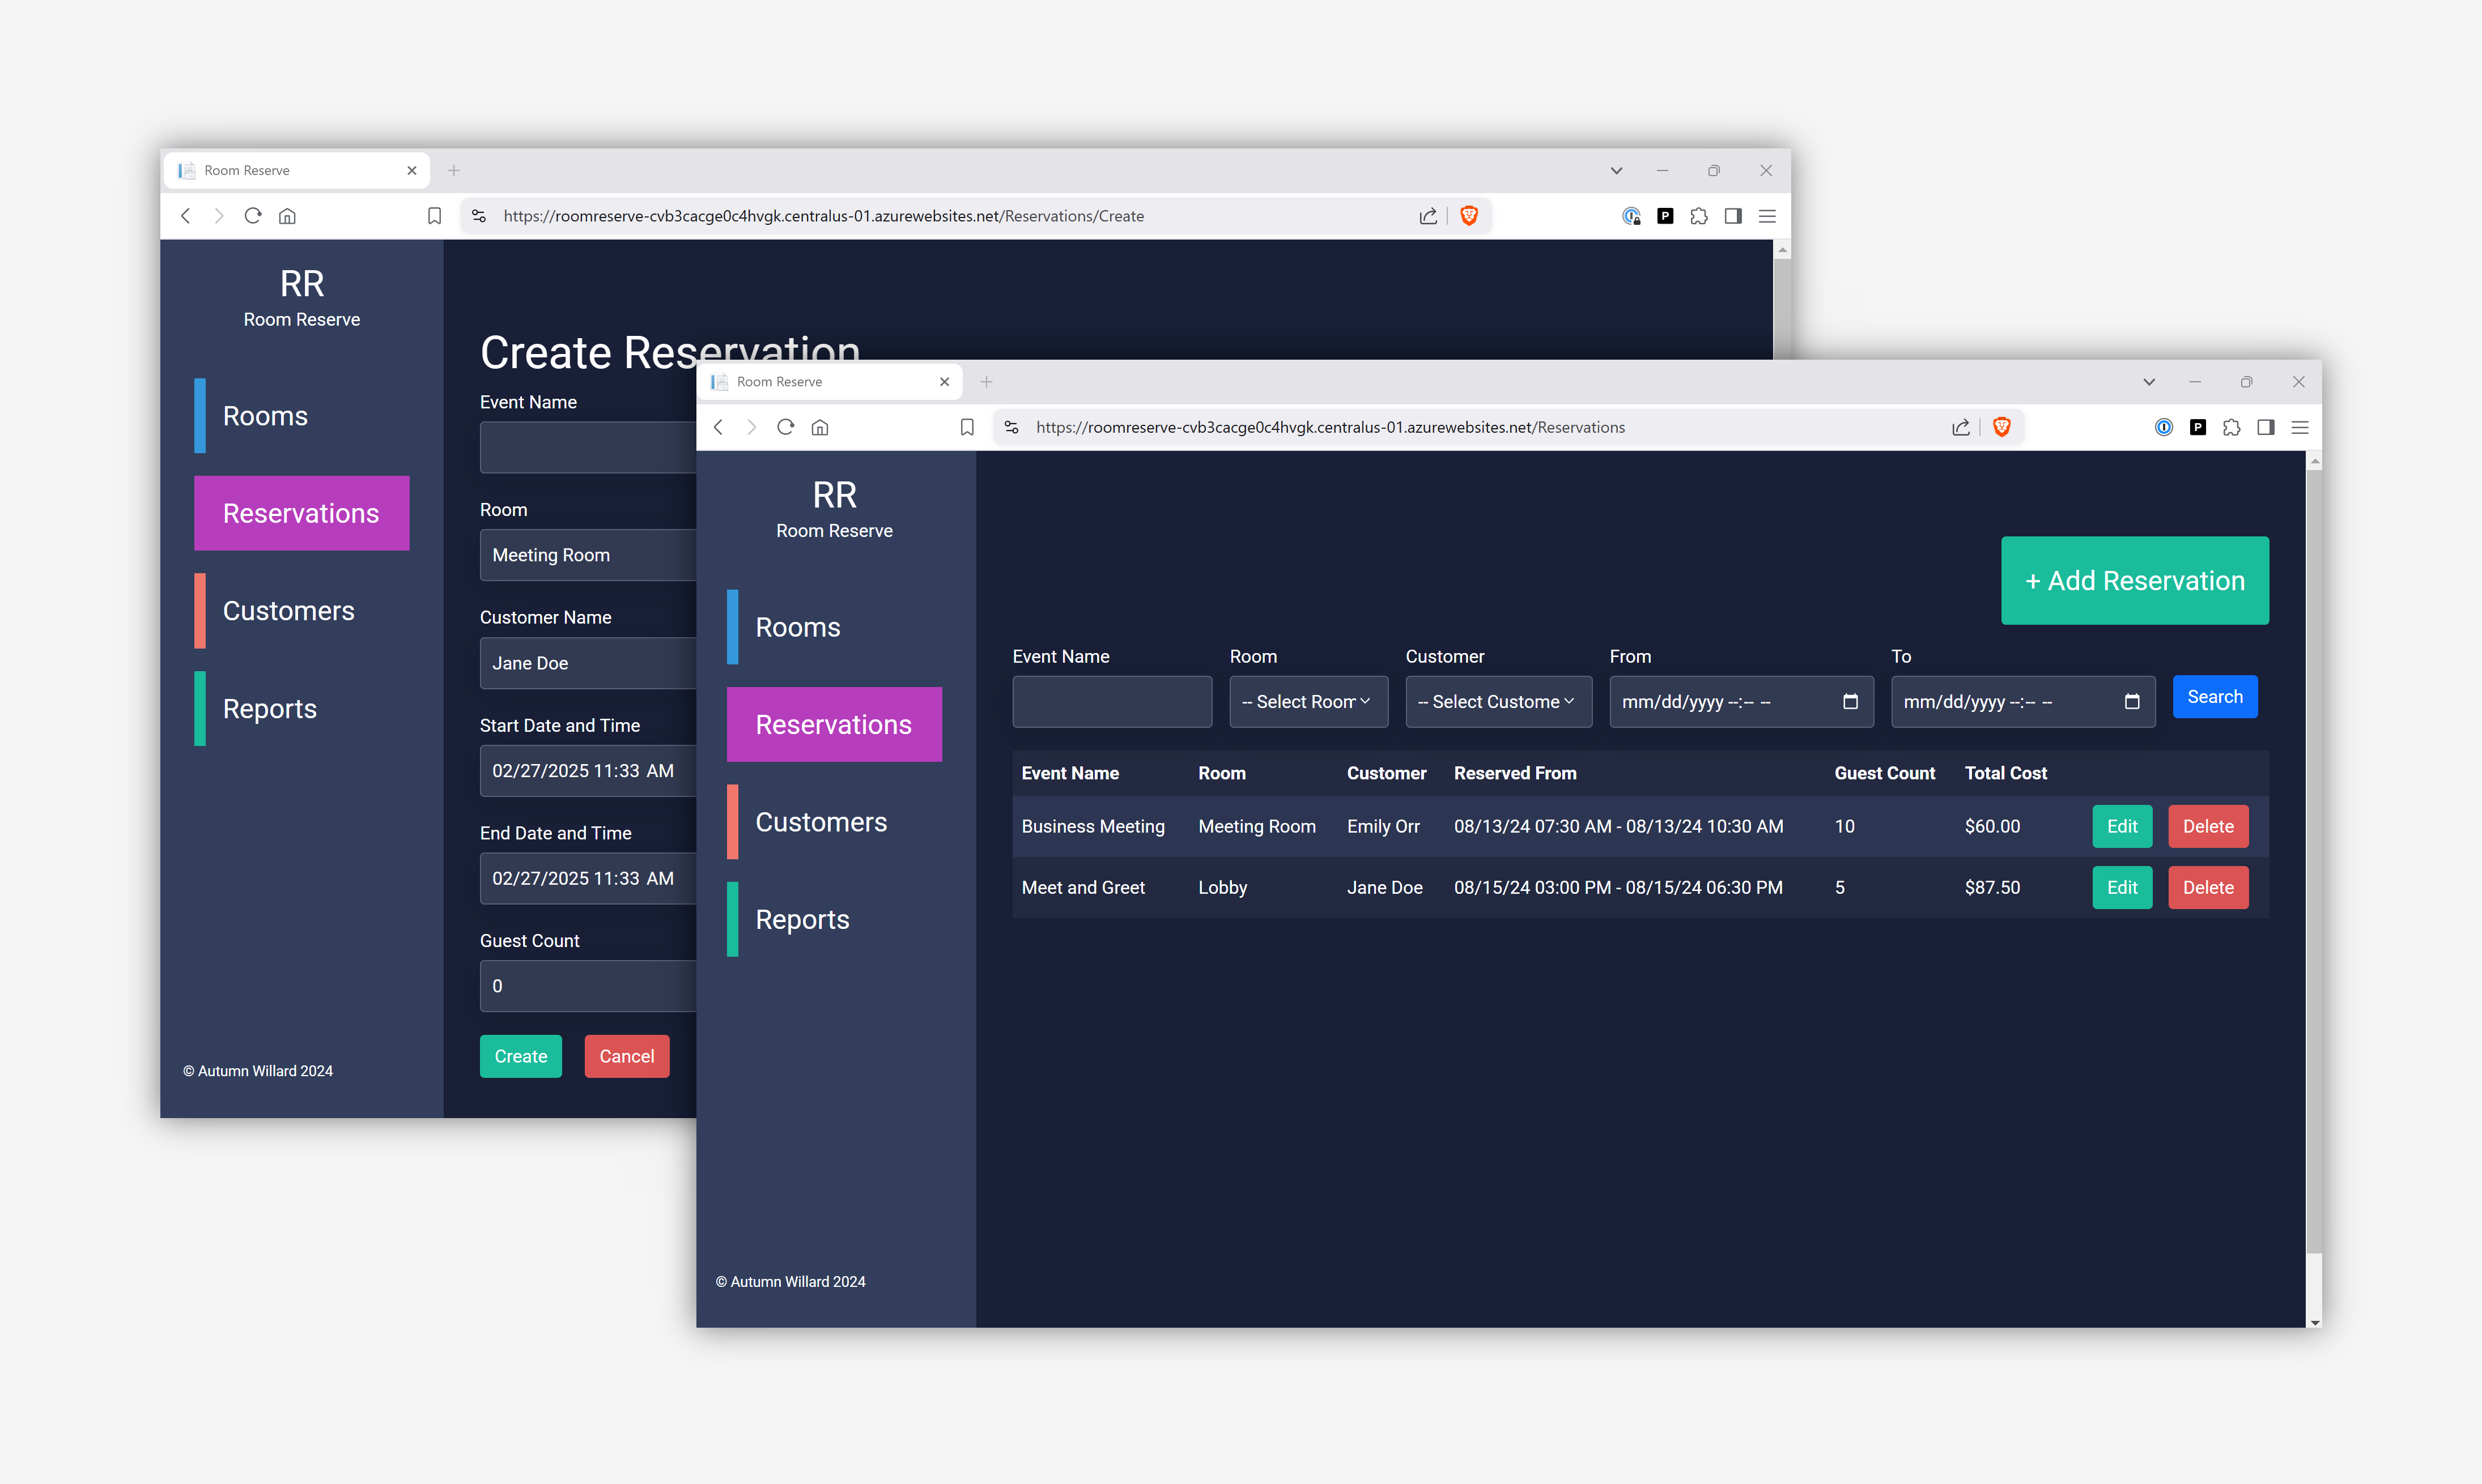Open the '-- Select Room' dropdown
Image resolution: width=2482 pixels, height=1484 pixels.
coord(1307,701)
